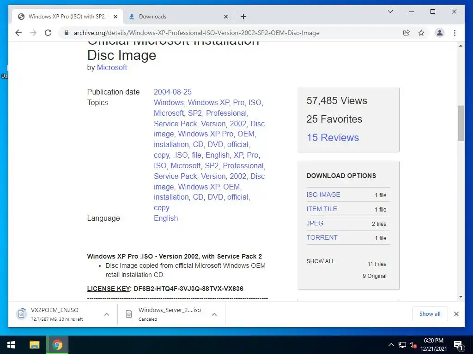Open the 15 Reviews link
473x354 pixels.
click(x=333, y=137)
